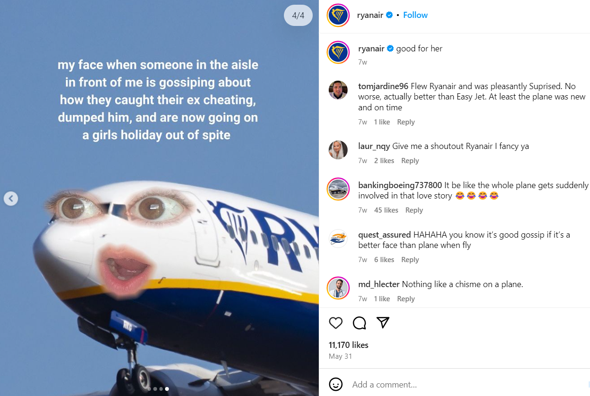Open tomjardine96's profile avatar
590x396 pixels.
click(x=338, y=90)
